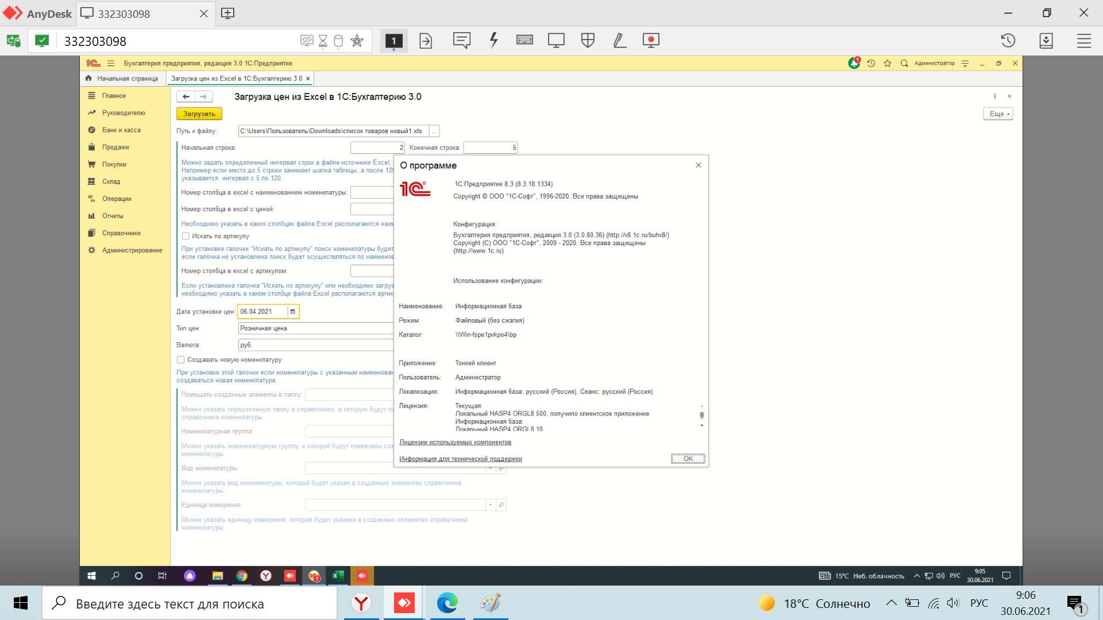This screenshot has height=620, width=1103.
Task: Open 'Справочники' sidebar section
Action: pos(121,234)
